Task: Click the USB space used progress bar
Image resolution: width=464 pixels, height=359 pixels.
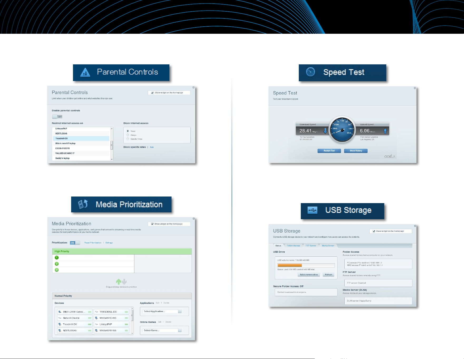Action: tap(306, 265)
